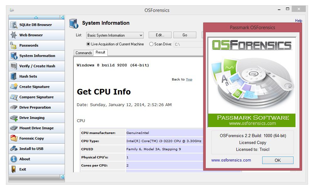Click the OSForensics 2.2 Build: 1000 version text
313x190 pixels.
click(x=253, y=136)
